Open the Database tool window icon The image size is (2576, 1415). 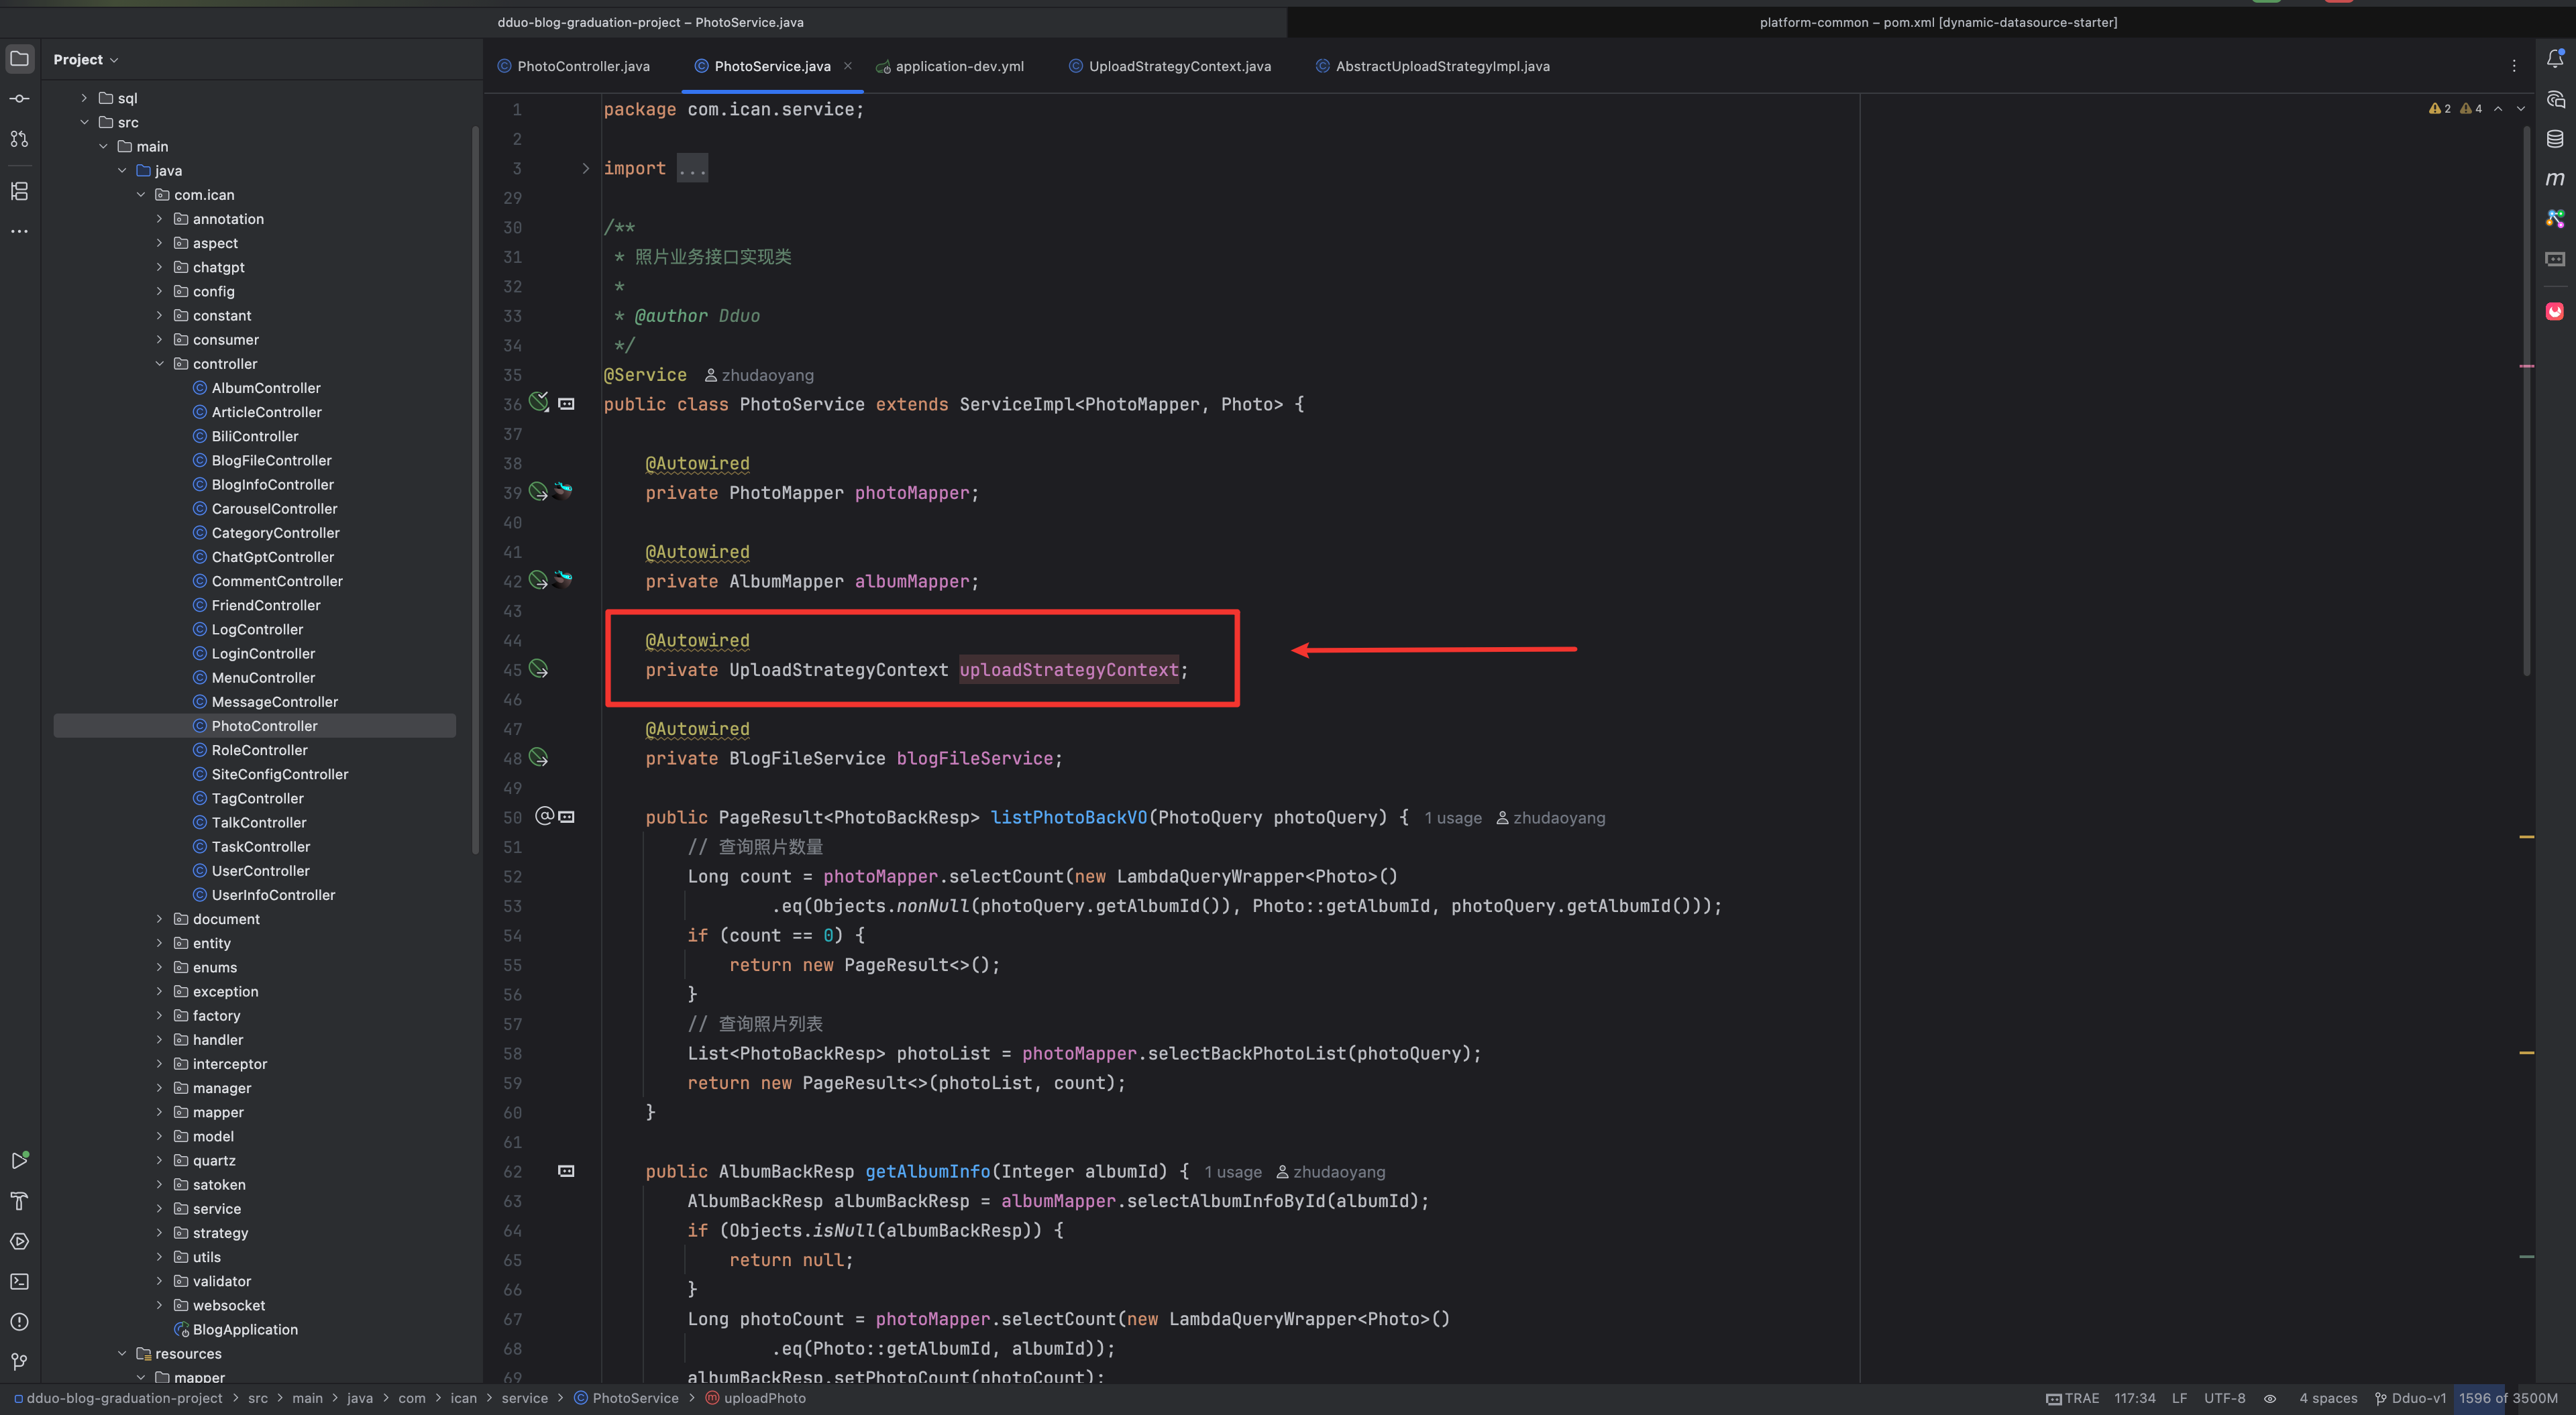click(2554, 139)
